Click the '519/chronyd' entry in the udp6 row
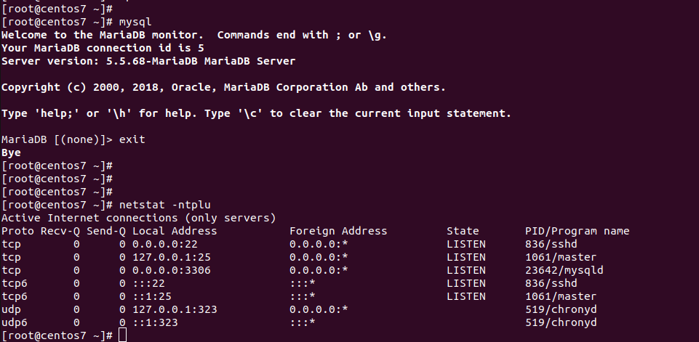Screen dimensions: 699x342 coord(561,322)
